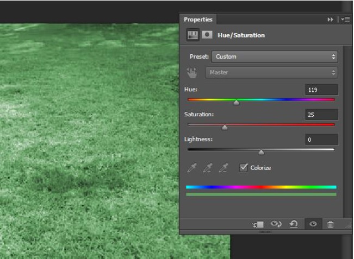Open the Master channel dropdown
Viewport: 354px width, 259px height.
pos(271,72)
